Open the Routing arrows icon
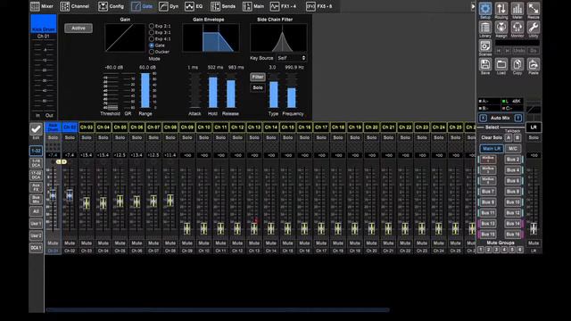 point(501,9)
